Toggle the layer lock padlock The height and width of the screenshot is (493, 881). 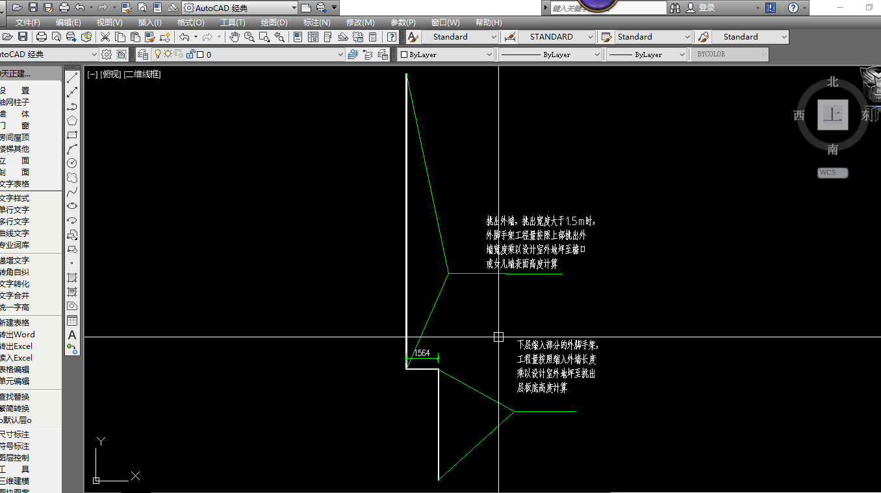click(190, 54)
